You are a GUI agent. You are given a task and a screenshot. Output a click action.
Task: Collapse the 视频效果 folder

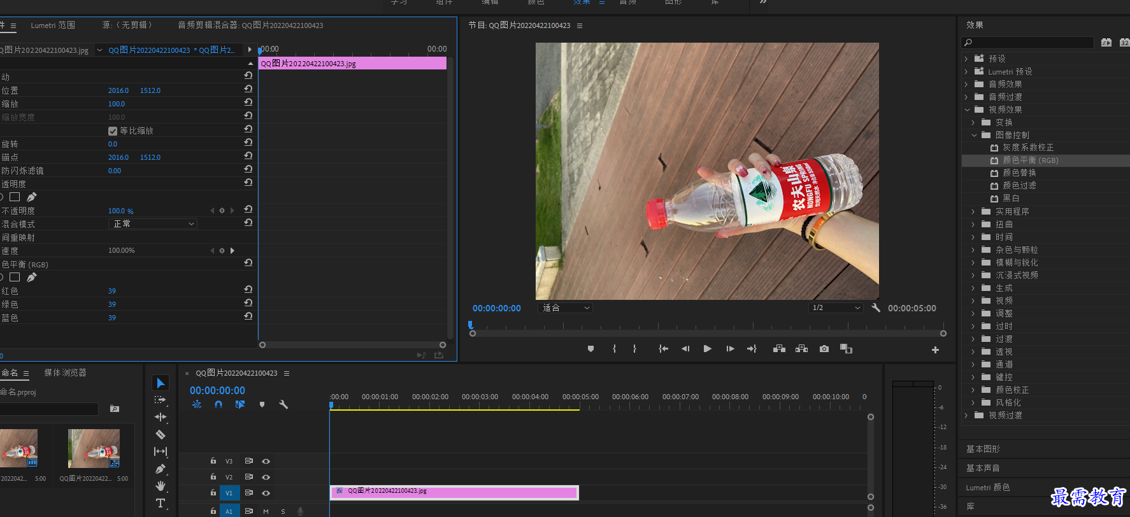(x=967, y=110)
